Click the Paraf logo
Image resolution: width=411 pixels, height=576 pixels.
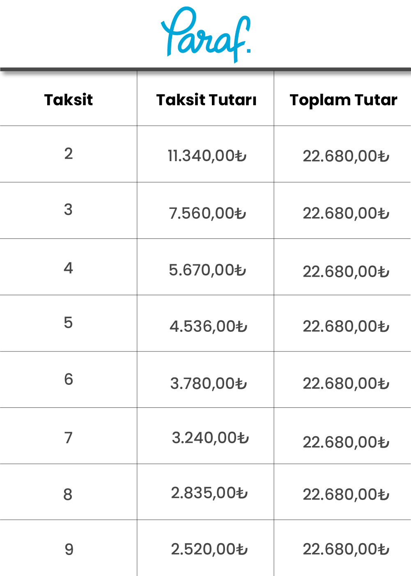(206, 35)
